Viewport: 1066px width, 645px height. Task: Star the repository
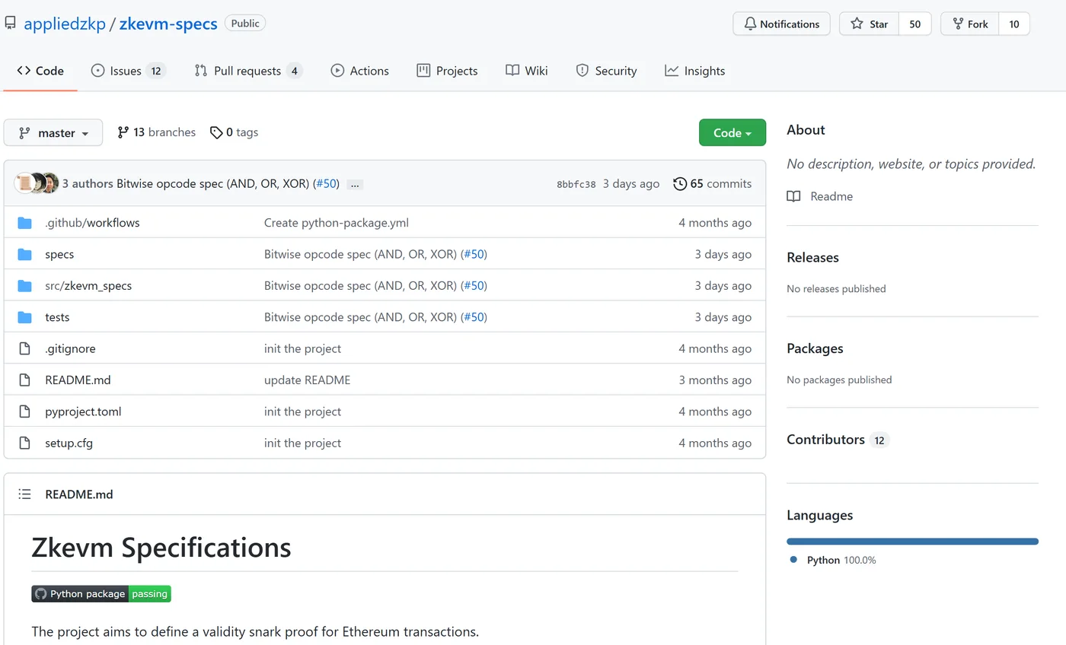(x=870, y=24)
